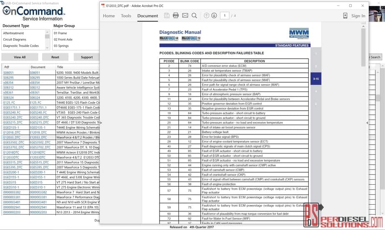
Task: Click Sign In in Acrobat
Action: coord(358,16)
